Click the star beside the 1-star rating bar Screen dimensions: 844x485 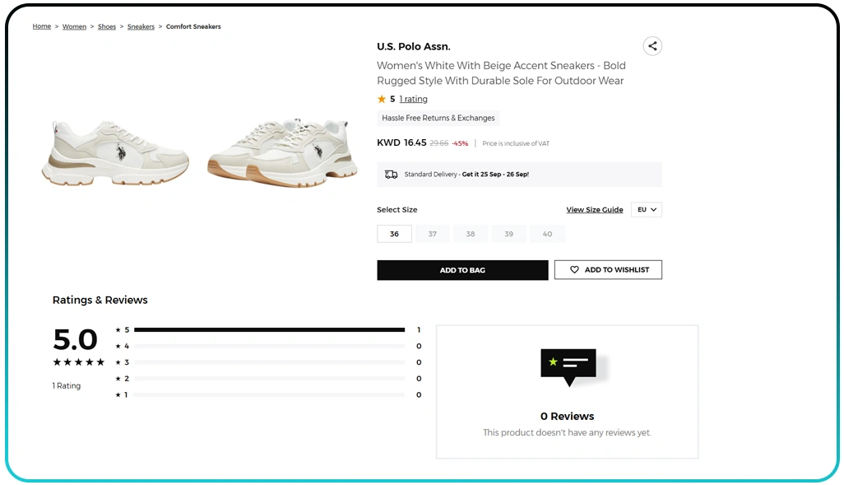tap(118, 394)
